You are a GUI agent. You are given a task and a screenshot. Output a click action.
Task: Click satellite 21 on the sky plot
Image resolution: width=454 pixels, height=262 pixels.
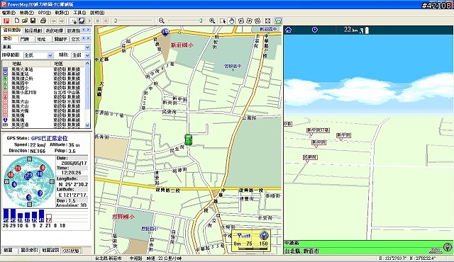coord(18,169)
